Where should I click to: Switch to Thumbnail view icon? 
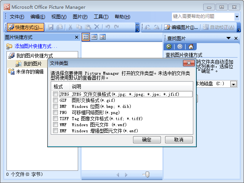point(86,37)
